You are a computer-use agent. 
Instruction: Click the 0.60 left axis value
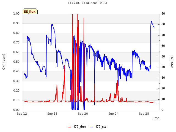[x=16, y=52]
